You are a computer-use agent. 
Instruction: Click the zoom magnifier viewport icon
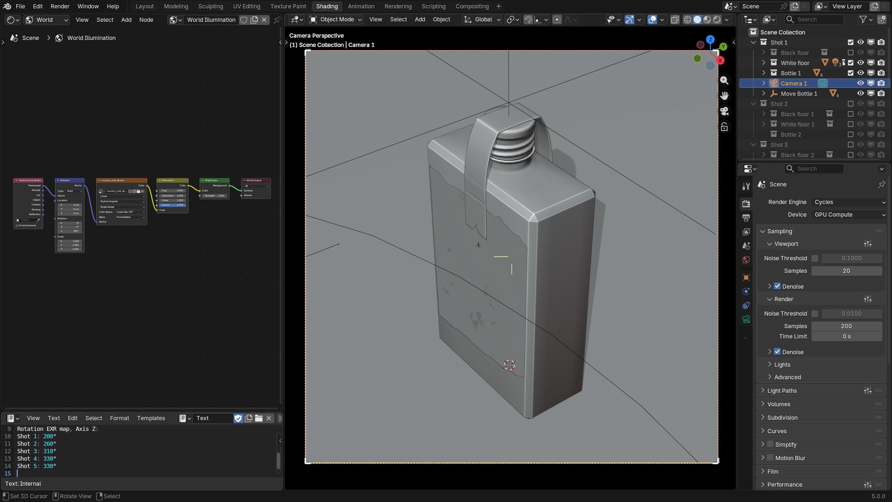tap(724, 80)
